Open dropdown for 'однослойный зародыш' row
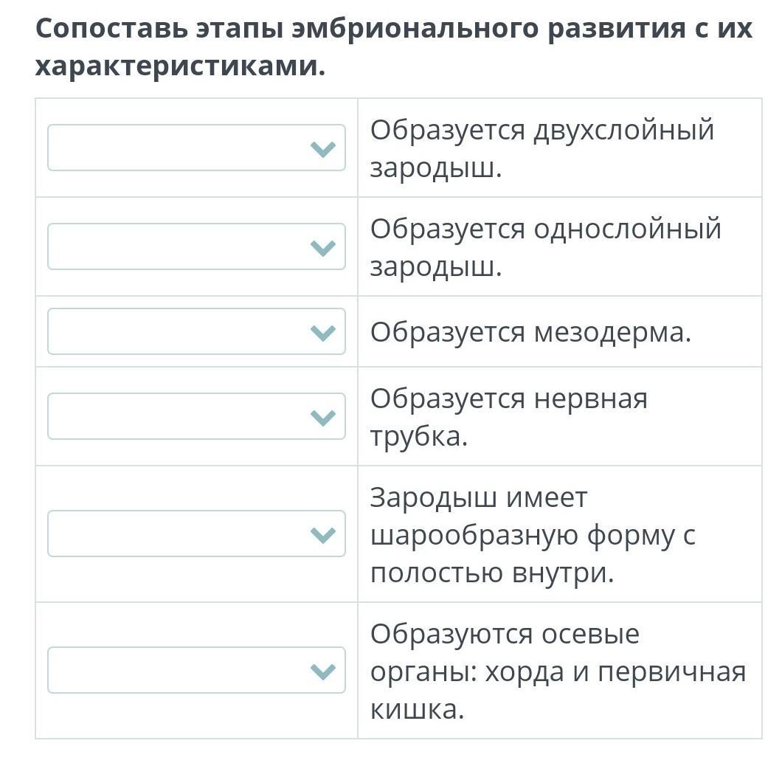This screenshot has height=780, width=782. 196,246
